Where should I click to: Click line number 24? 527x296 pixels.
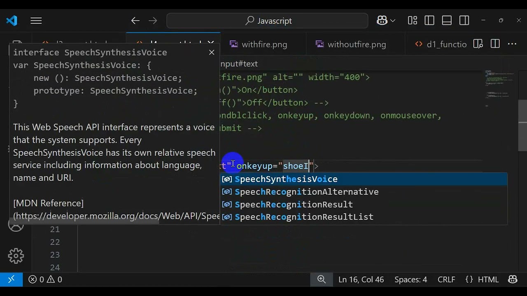pyautogui.click(x=55, y=268)
